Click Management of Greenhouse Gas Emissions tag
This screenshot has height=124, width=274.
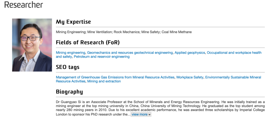point(115,77)
